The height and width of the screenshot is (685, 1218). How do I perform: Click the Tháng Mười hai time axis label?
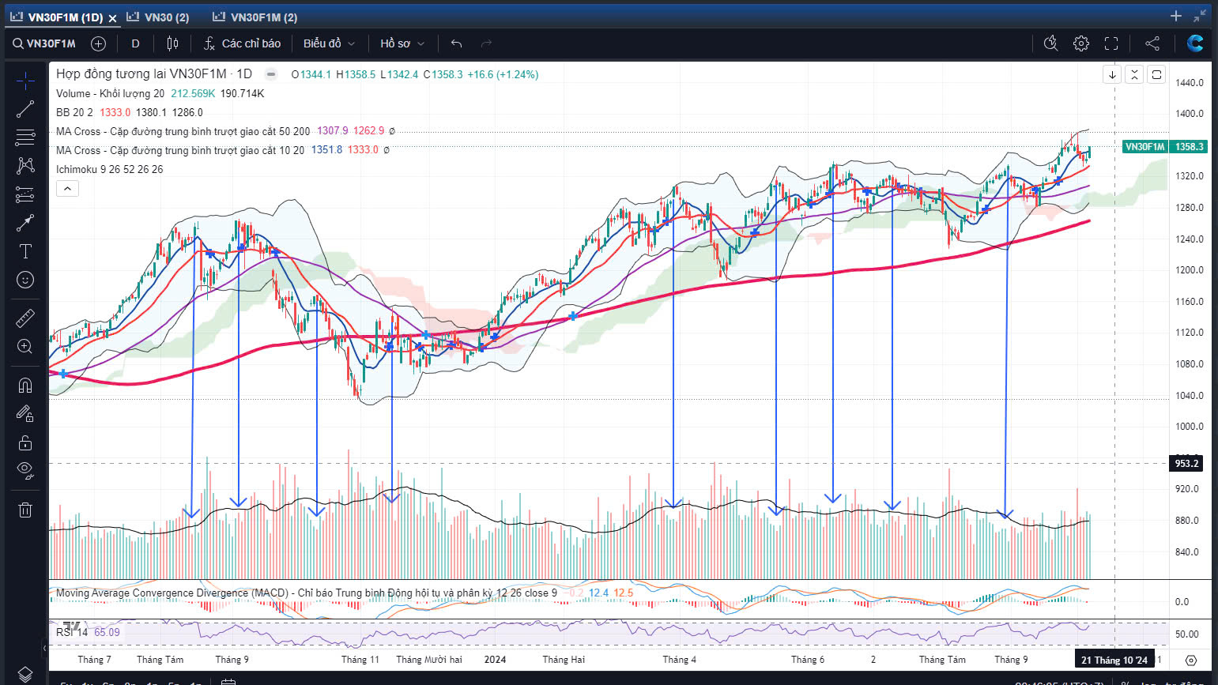click(429, 660)
